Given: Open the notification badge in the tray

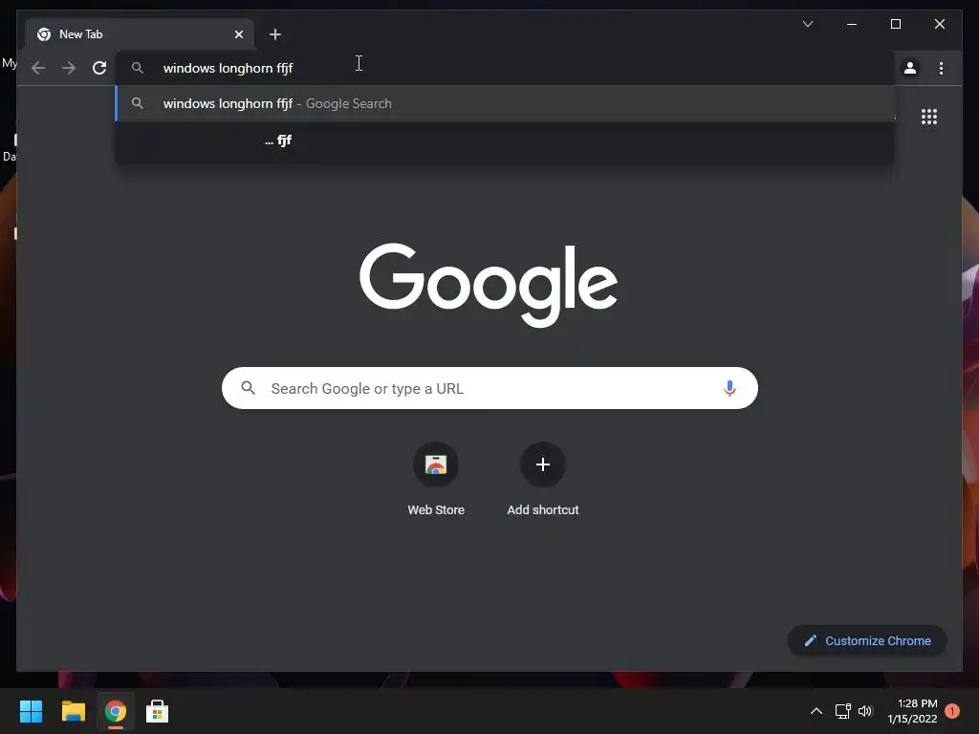Looking at the screenshot, I should pyautogui.click(x=952, y=711).
